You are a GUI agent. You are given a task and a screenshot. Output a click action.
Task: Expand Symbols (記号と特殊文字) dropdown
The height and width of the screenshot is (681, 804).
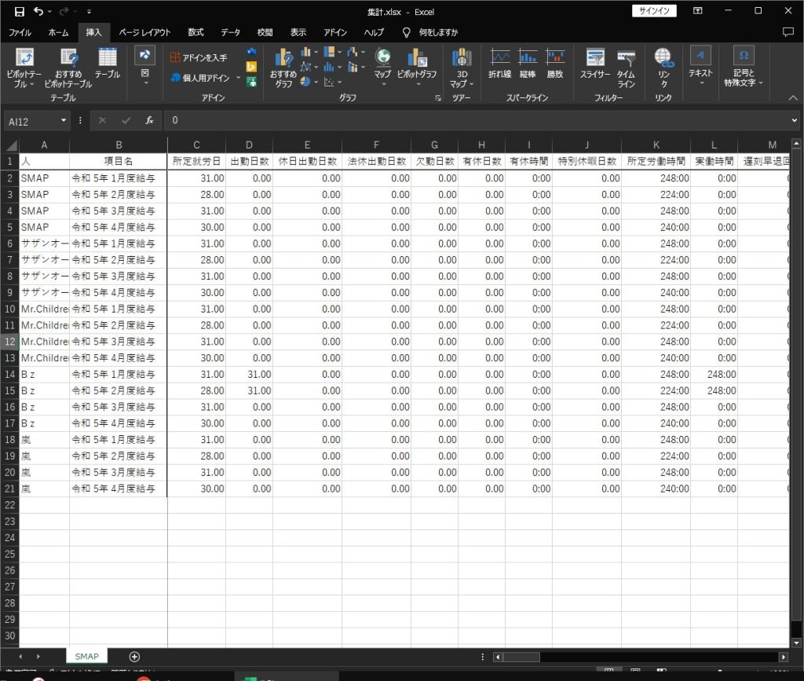click(744, 67)
